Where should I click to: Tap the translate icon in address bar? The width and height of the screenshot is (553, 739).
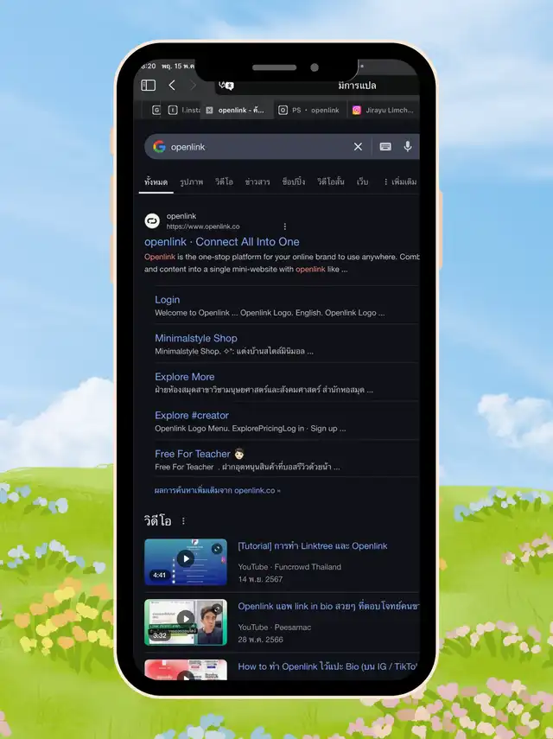point(226,85)
